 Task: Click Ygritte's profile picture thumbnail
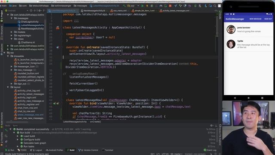click(x=231, y=44)
